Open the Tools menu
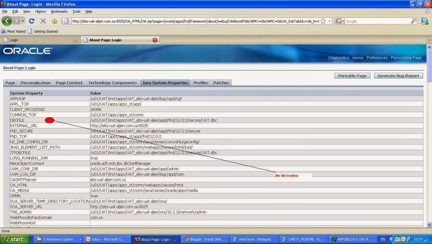 (76, 11)
